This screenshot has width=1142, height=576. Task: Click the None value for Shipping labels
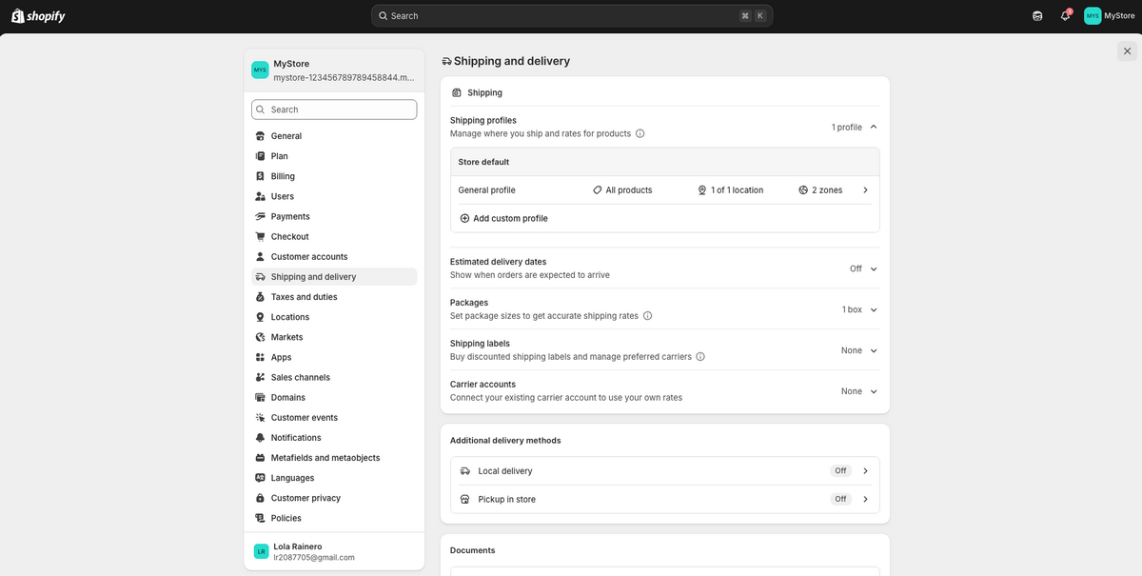(x=852, y=350)
